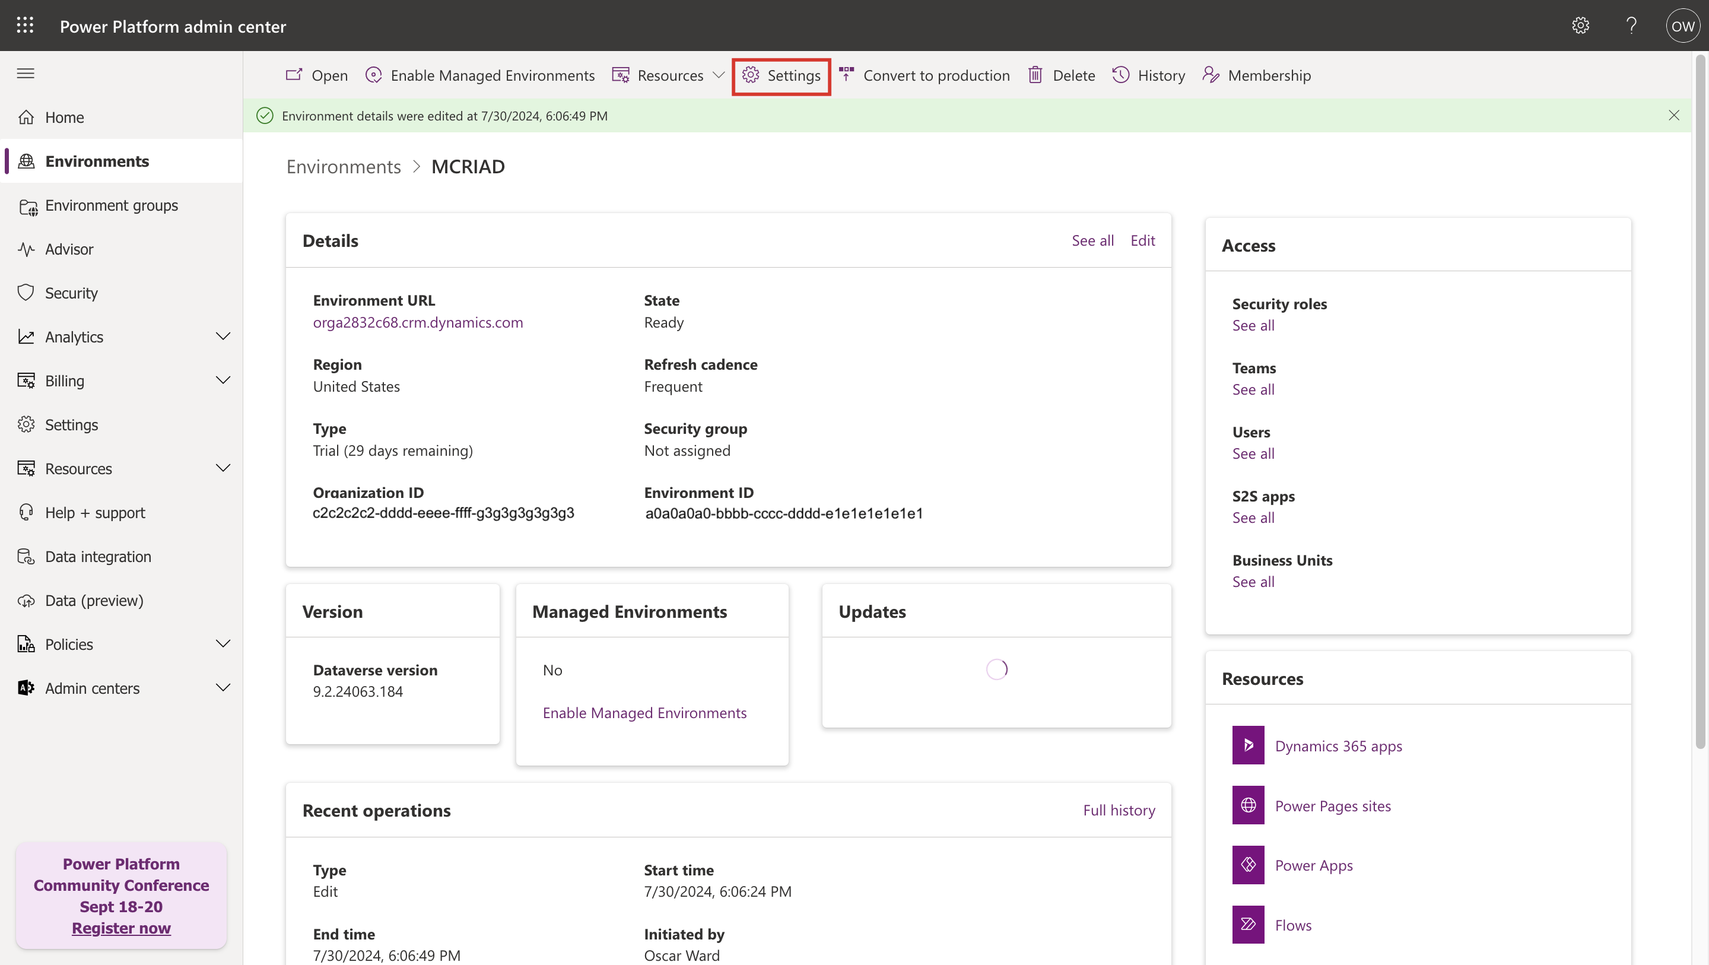Expand the Policies sidebar section
The width and height of the screenshot is (1709, 965).
(224, 644)
